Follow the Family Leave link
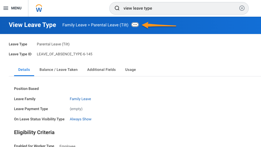The image size is (261, 147). (x=80, y=99)
